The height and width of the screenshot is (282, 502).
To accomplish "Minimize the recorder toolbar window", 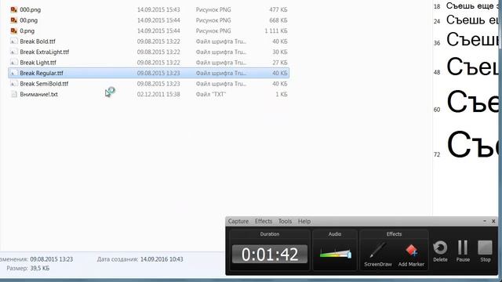I will click(485, 221).
